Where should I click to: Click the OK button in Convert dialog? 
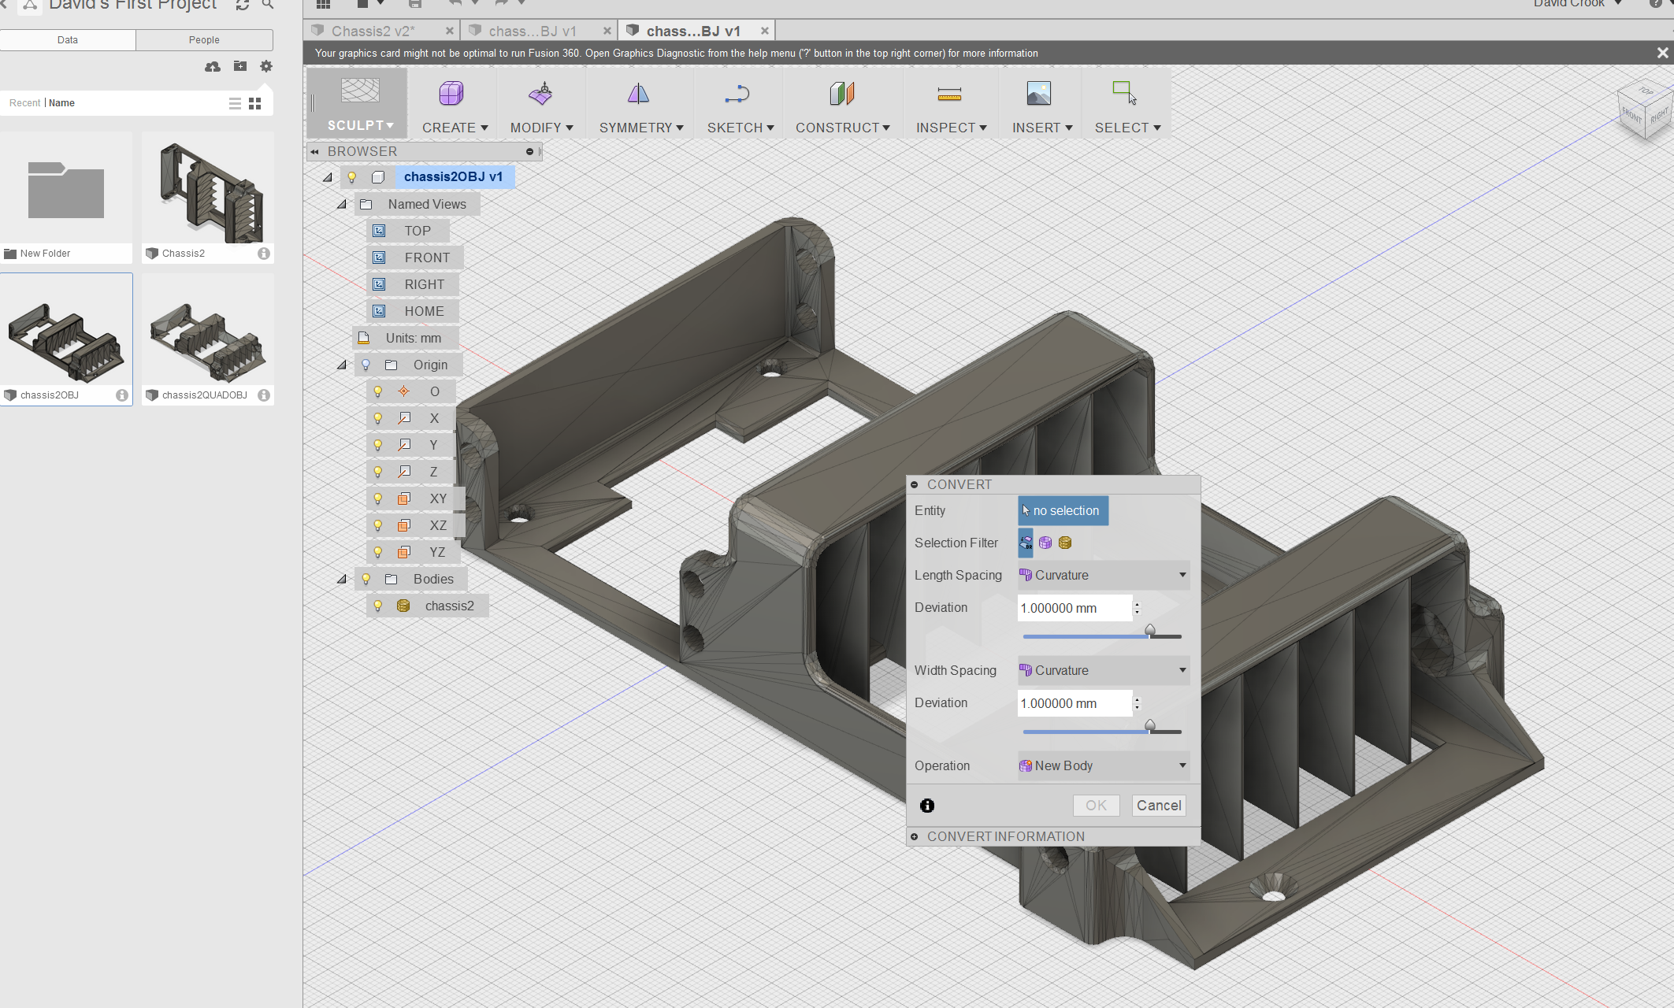[1096, 805]
